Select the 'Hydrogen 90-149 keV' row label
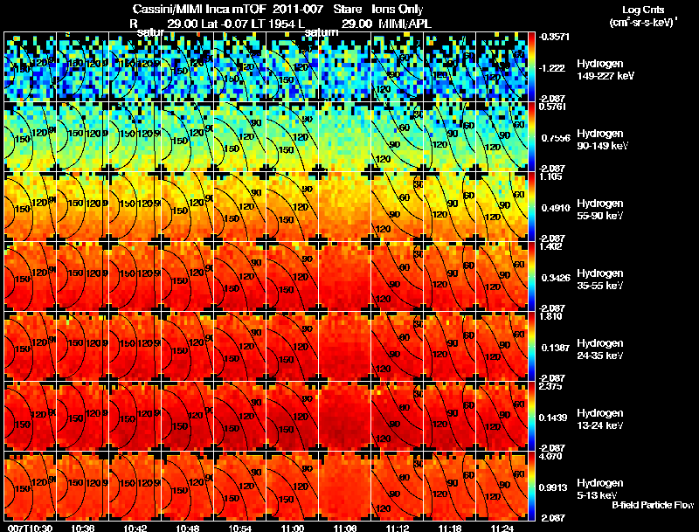 coord(603,140)
